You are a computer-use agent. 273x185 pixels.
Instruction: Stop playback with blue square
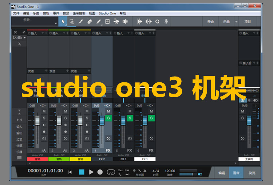tap(82, 172)
